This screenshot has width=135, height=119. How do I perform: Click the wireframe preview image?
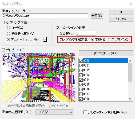tap(38, 78)
